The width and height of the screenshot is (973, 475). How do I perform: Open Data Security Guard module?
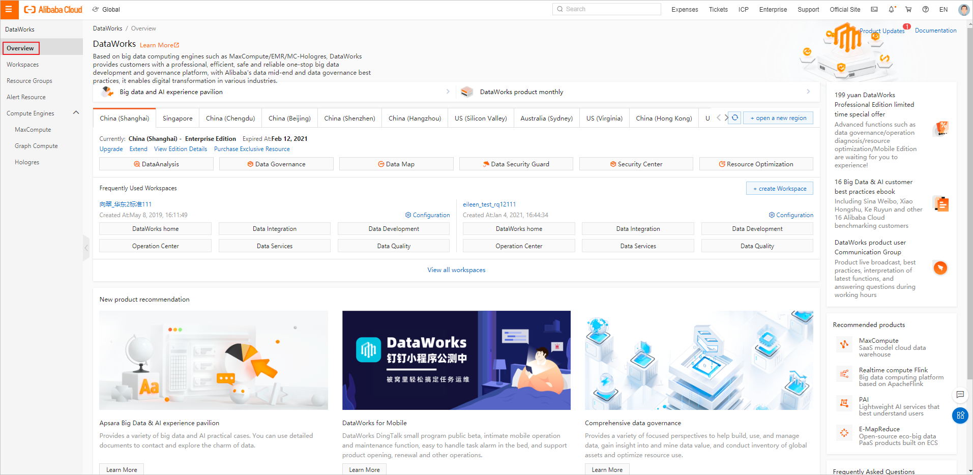coord(516,164)
